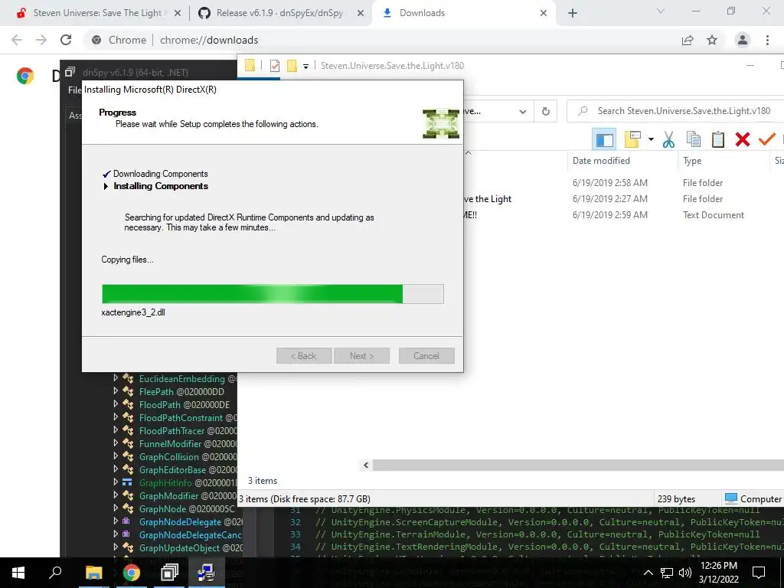
Task: Click the Cut scissors icon in Explorer toolbar
Action: 668,139
